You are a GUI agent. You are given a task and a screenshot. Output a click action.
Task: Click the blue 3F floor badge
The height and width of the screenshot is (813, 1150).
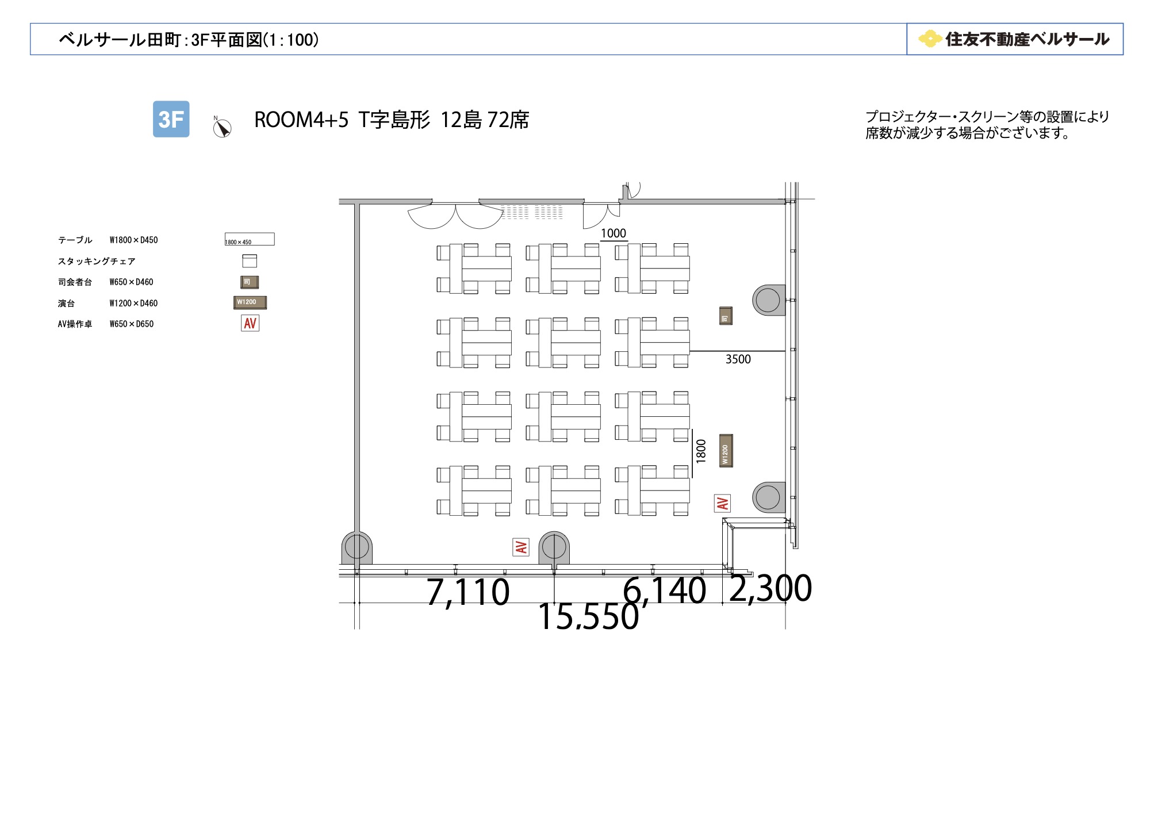[x=171, y=119]
